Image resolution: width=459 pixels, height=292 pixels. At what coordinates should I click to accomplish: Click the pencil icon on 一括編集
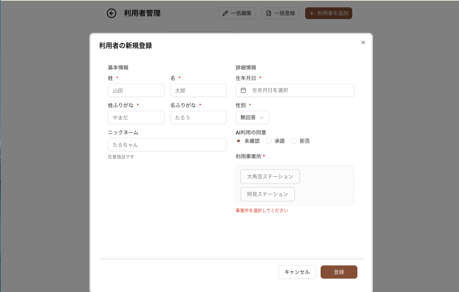tap(225, 13)
